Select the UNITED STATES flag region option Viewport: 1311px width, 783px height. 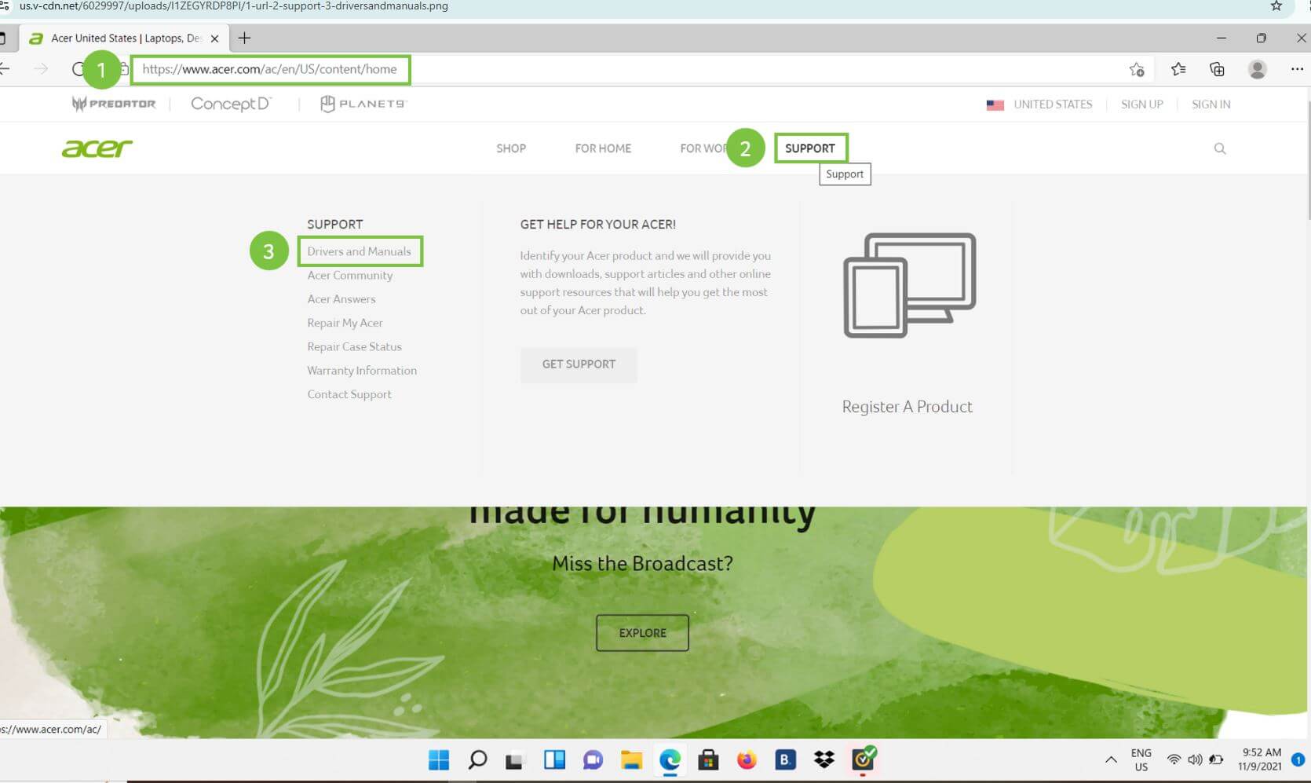click(x=1039, y=104)
